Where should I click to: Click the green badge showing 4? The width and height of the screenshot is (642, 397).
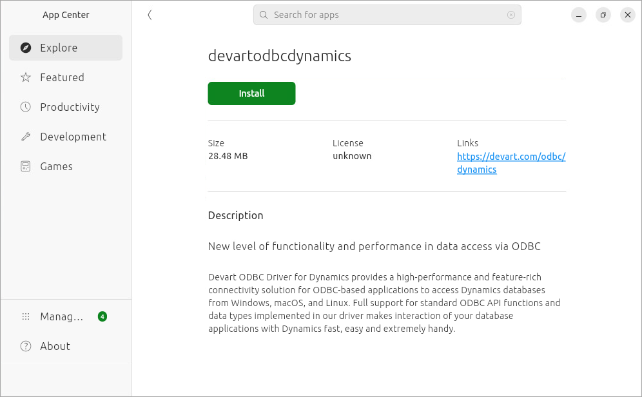click(102, 316)
